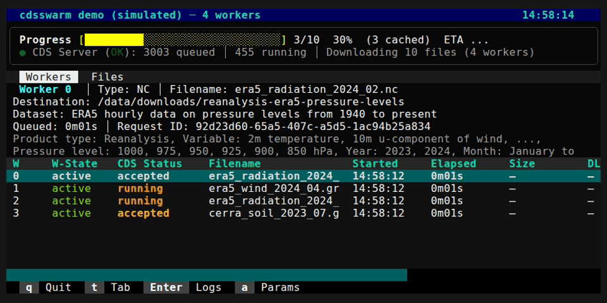
Task: Click the Started column header
Action: pyautogui.click(x=375, y=163)
